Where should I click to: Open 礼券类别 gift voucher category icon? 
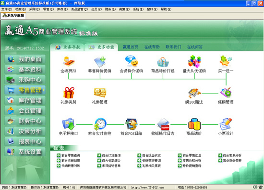[69, 93]
